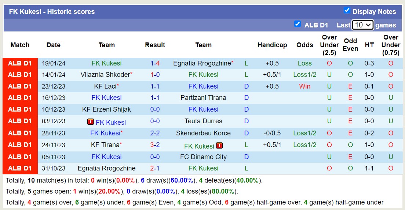Toggle the Display Notes checkbox
The height and width of the screenshot is (210, 405).
347,11
